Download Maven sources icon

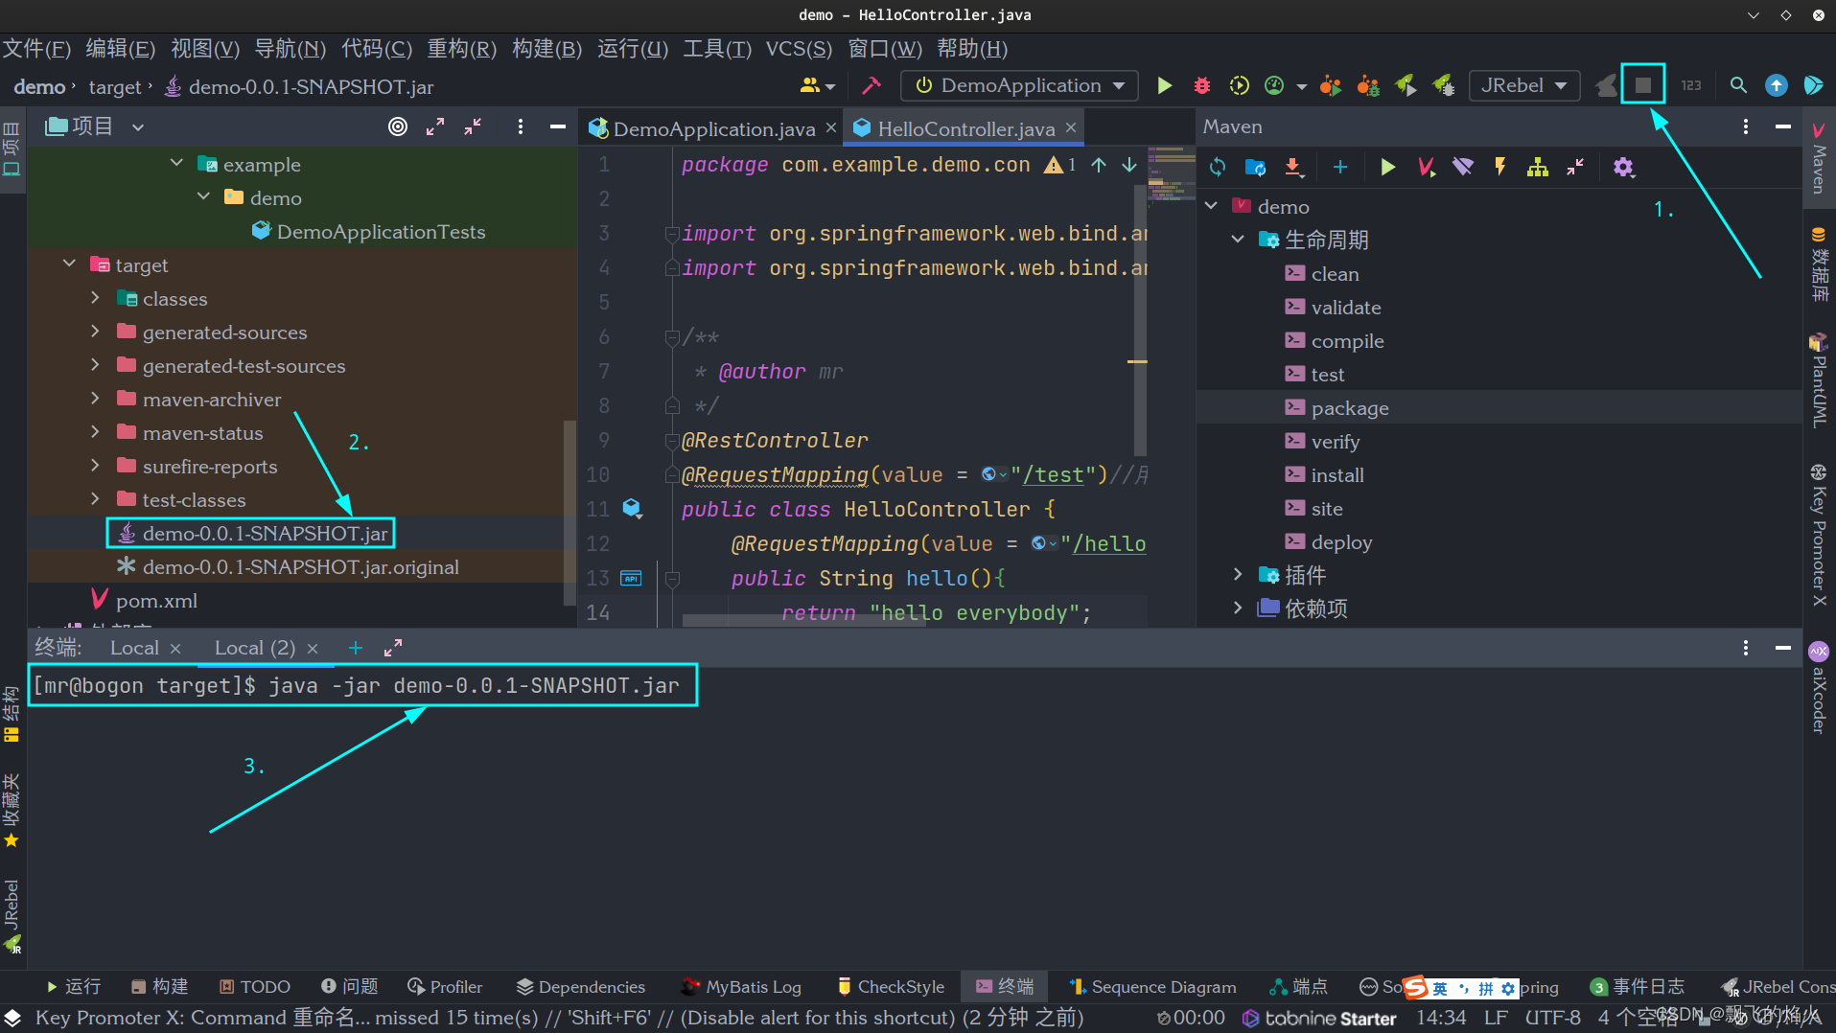1293,168
